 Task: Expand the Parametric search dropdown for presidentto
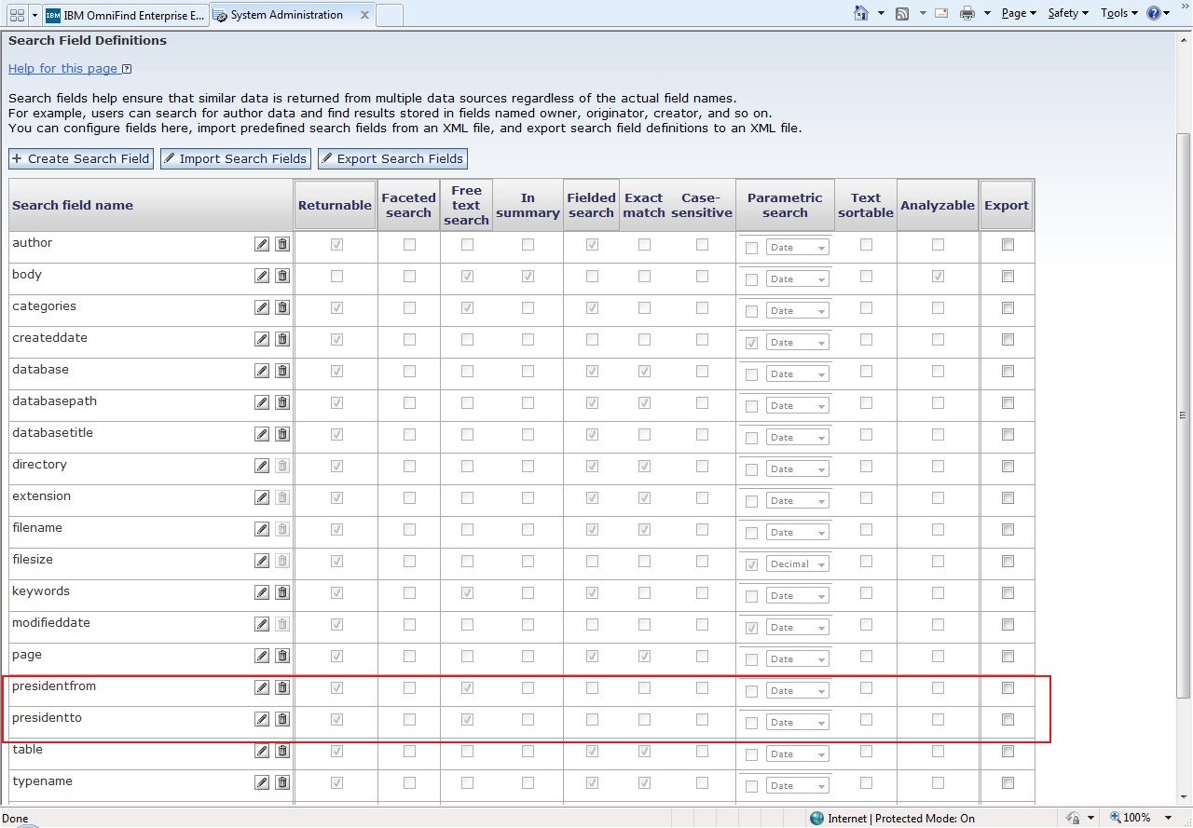[x=797, y=723]
